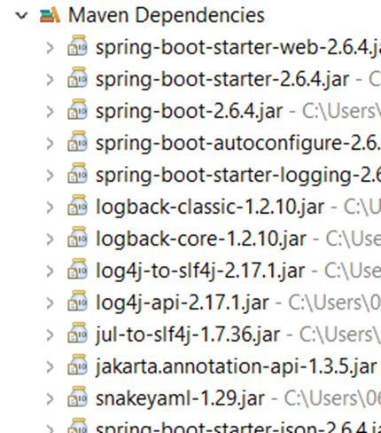Viewport: 381px width, 433px height.
Task: Click the Maven Dependencies library icon
Action: point(50,15)
